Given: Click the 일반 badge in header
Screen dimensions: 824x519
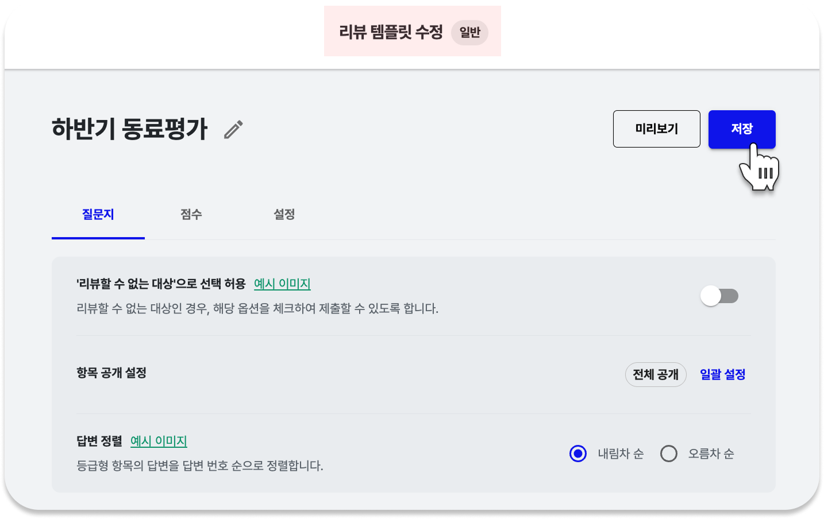Looking at the screenshot, I should click(x=469, y=32).
